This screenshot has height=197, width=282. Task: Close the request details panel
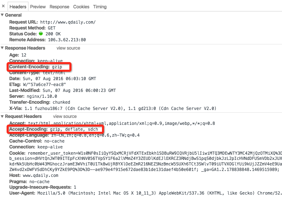(3, 6)
